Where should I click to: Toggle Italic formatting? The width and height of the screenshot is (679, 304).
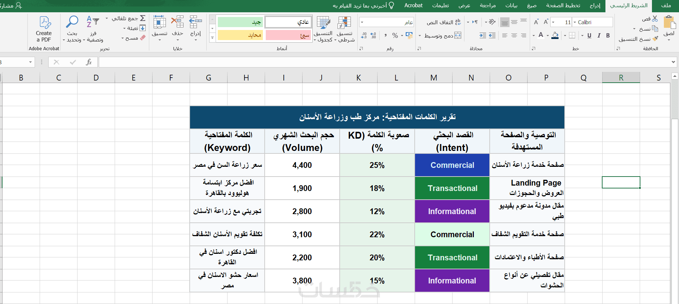(599, 35)
